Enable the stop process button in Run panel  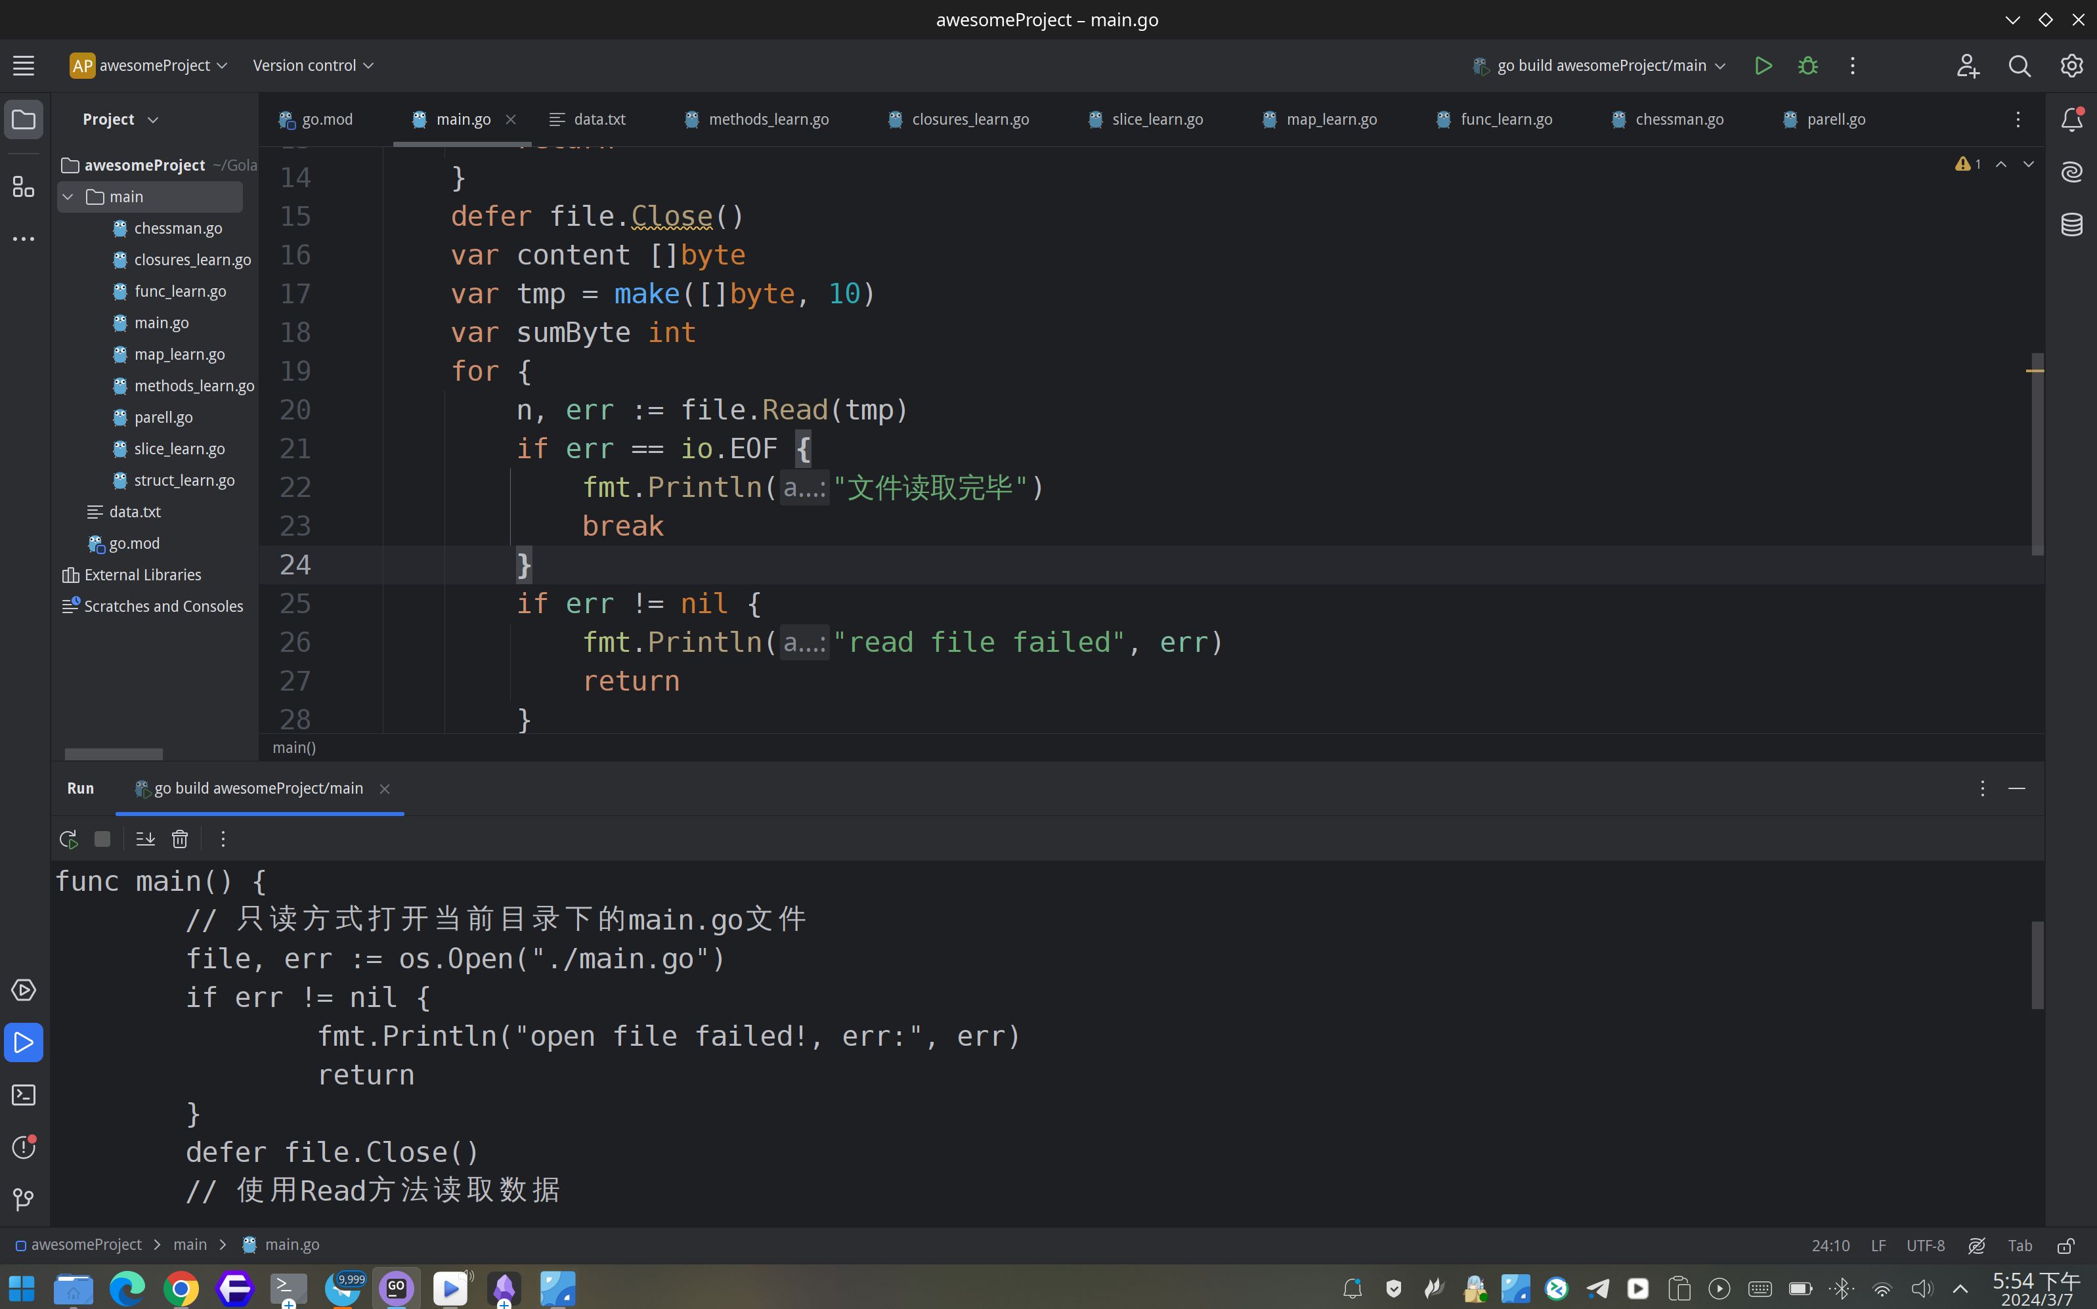point(102,838)
